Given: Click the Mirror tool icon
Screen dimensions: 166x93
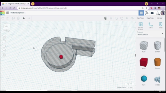Looking at the screenshot, I should (x=132, y=18).
